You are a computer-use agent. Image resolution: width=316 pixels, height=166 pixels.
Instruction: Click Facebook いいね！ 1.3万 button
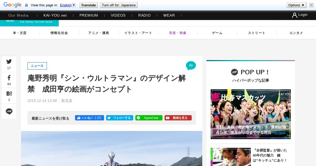(90, 118)
